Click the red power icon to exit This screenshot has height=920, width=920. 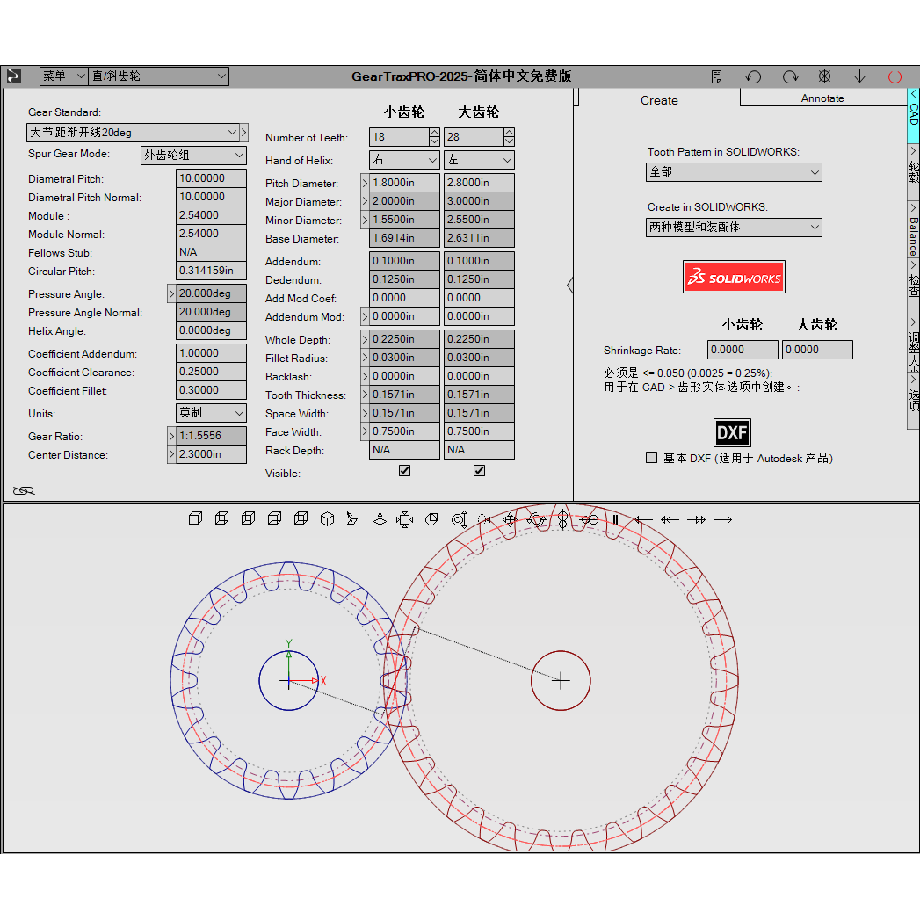[895, 76]
